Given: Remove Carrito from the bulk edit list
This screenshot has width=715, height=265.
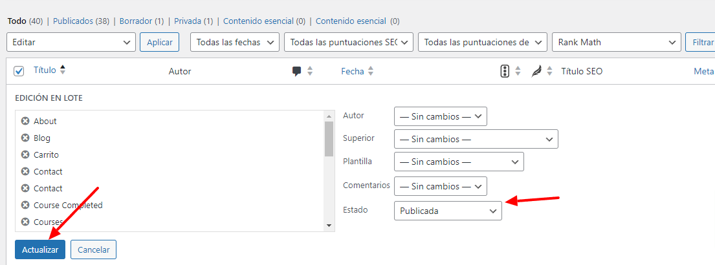Looking at the screenshot, I should (x=25, y=155).
